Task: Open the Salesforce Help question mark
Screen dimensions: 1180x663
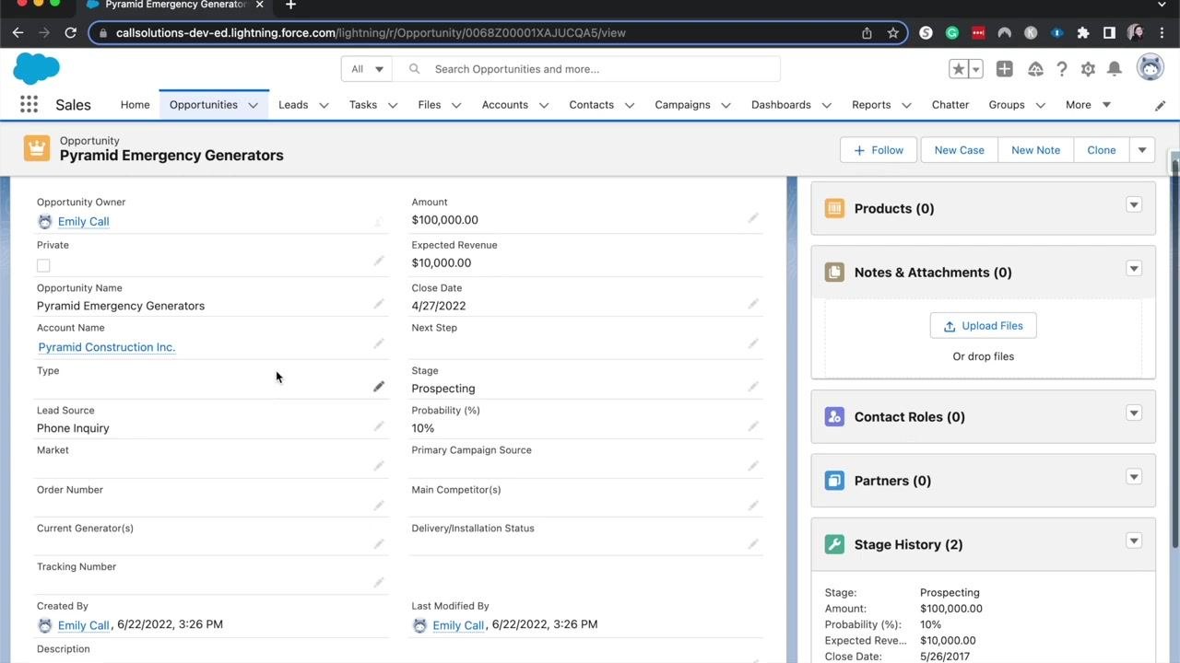Action: click(x=1062, y=69)
